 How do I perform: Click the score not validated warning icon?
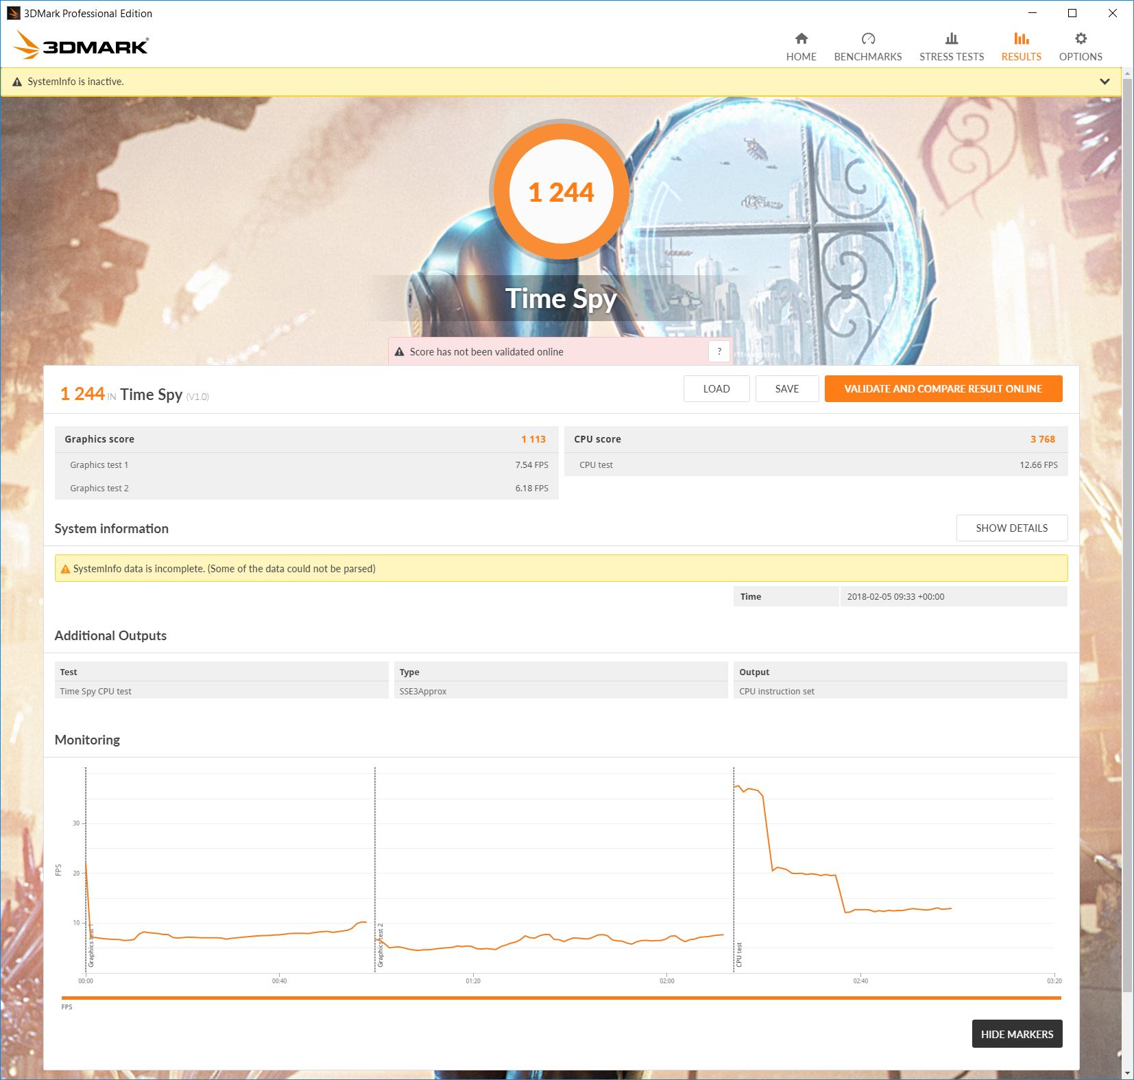coord(399,352)
